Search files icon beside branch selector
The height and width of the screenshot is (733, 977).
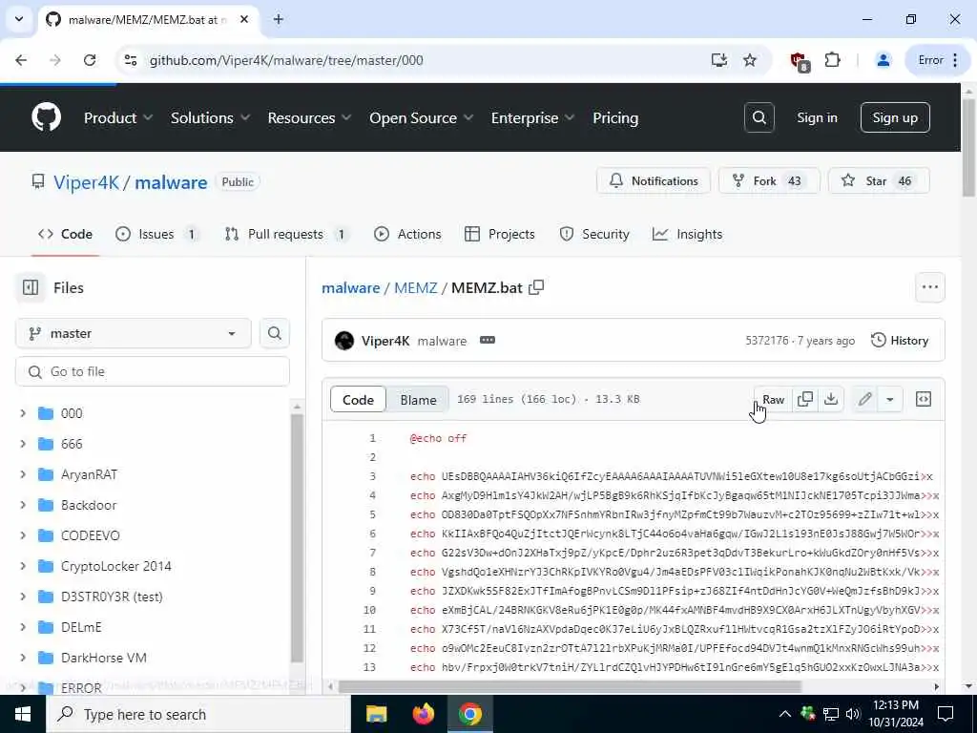274,333
